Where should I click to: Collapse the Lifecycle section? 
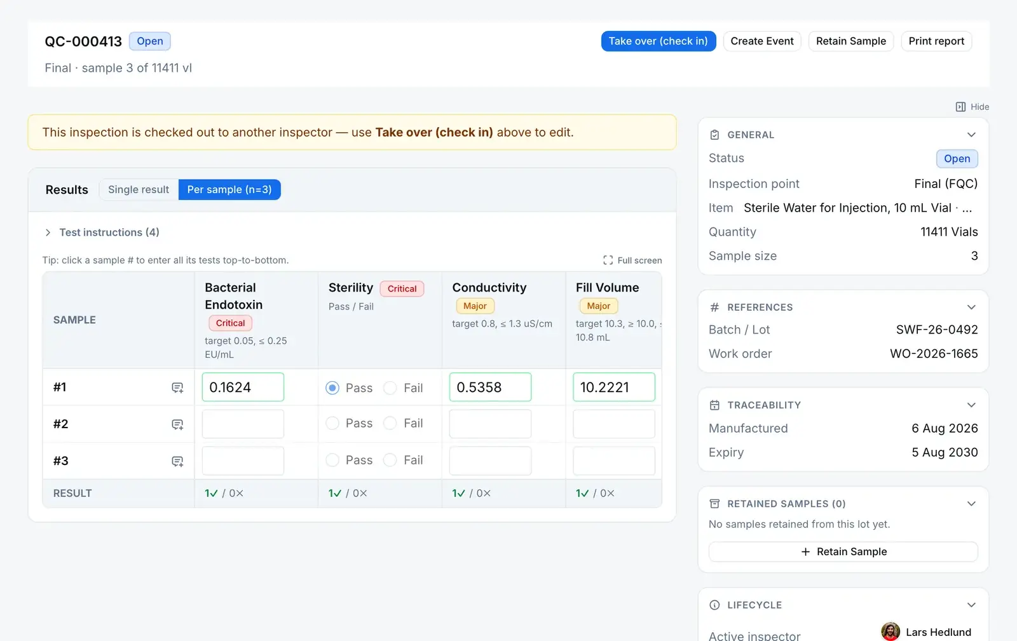pos(971,605)
